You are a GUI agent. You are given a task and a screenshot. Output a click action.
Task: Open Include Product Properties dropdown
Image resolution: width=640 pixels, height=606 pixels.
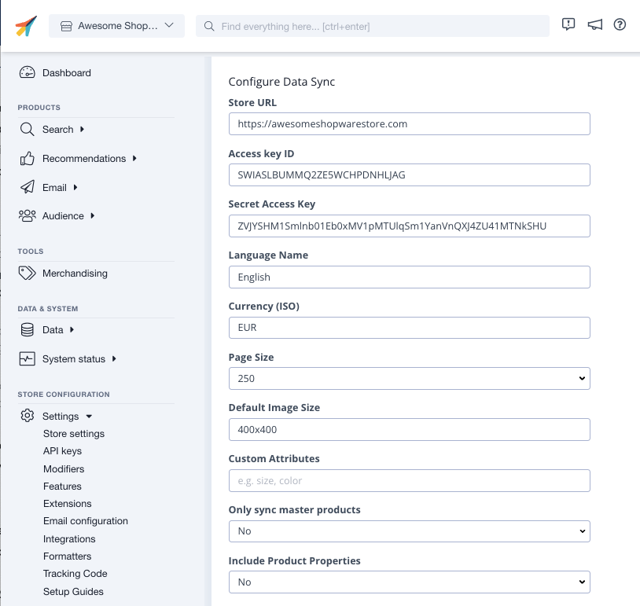409,582
